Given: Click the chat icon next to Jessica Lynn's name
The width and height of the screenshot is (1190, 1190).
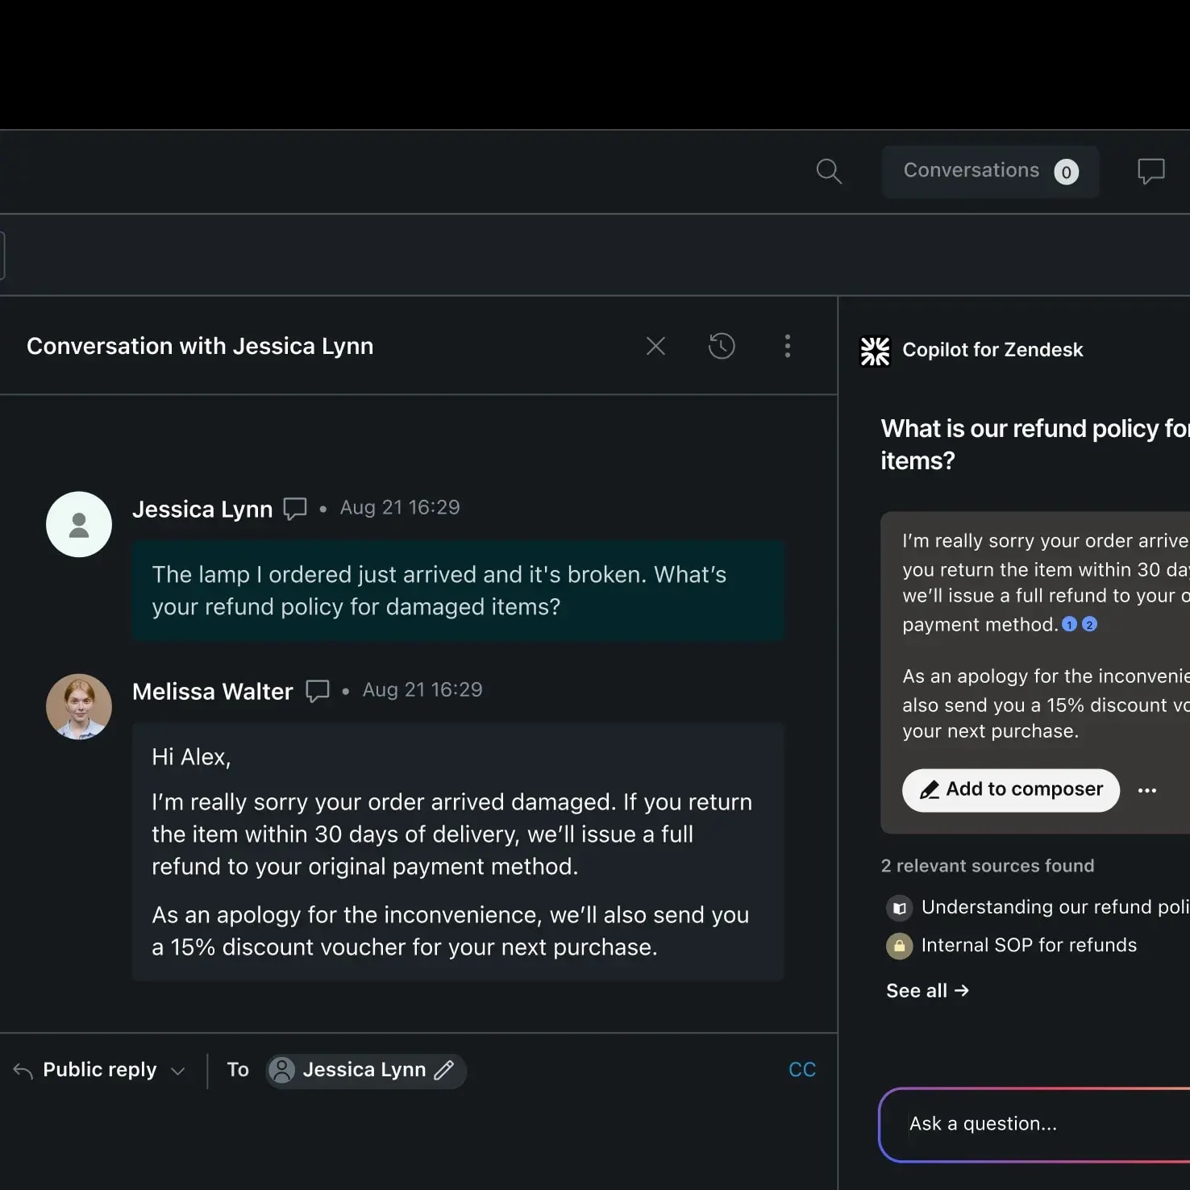Looking at the screenshot, I should (295, 509).
